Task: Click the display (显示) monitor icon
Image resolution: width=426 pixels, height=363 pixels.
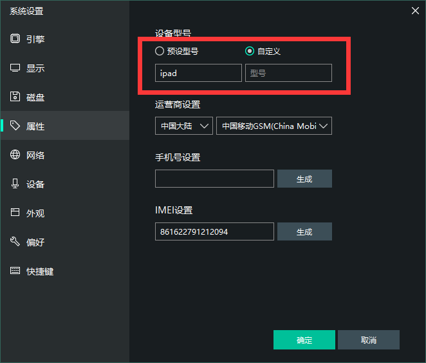Action: click(15, 68)
